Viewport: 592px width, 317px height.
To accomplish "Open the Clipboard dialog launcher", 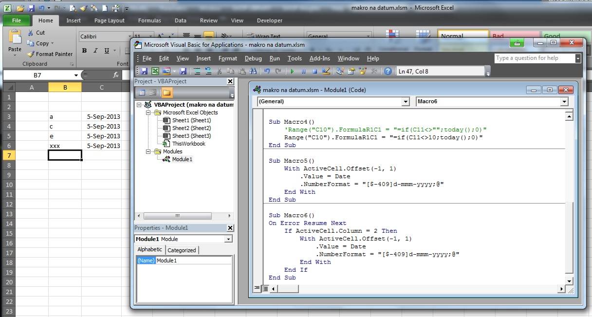I will (72, 64).
